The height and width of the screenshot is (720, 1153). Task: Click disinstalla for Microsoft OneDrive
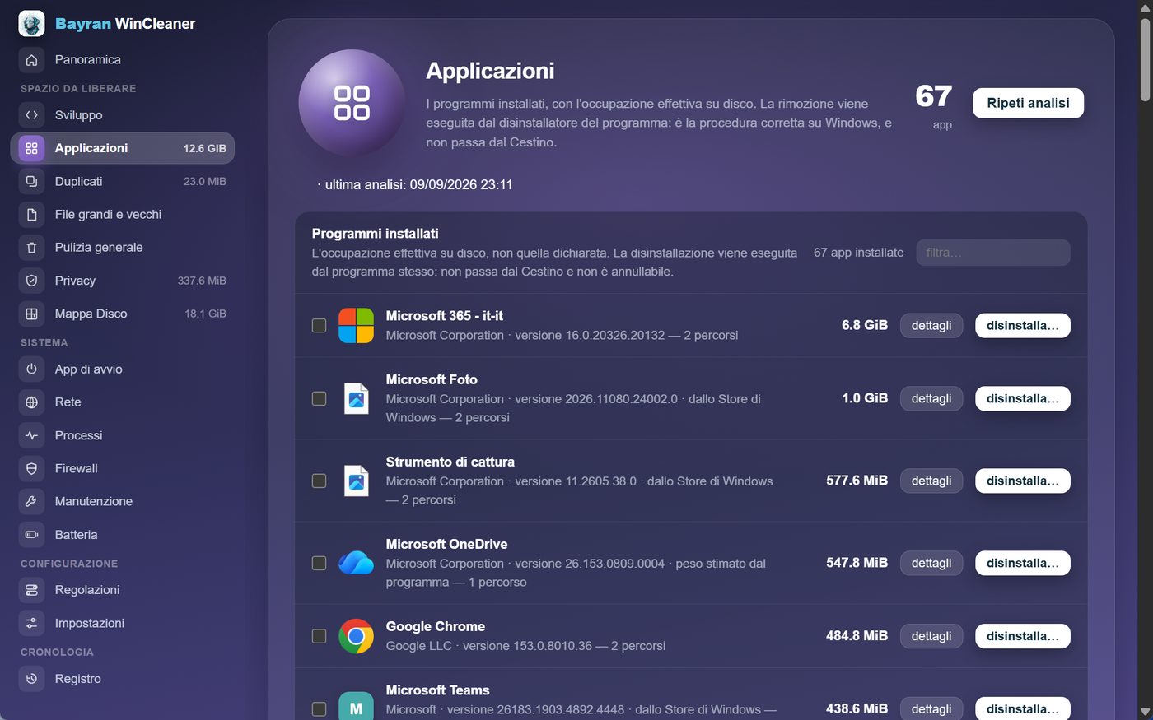tap(1023, 563)
